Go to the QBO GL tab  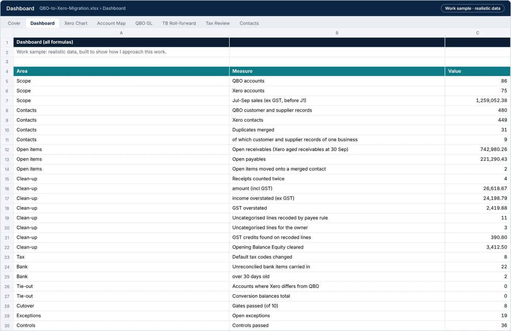144,23
